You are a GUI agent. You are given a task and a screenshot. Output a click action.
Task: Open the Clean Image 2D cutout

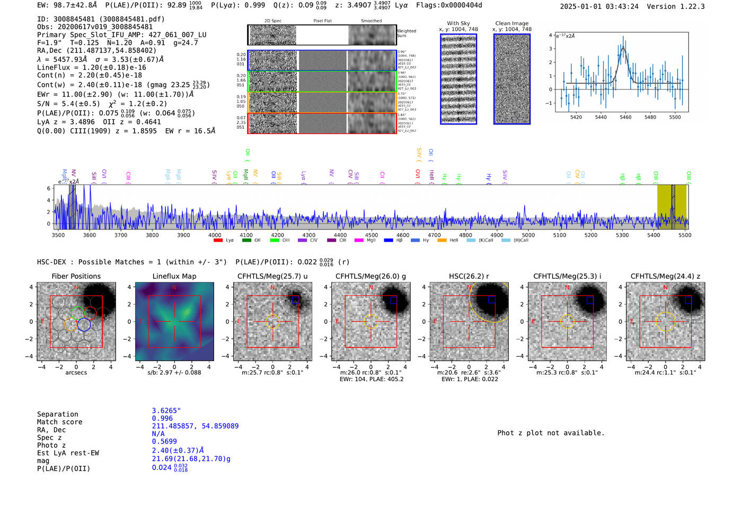512,79
